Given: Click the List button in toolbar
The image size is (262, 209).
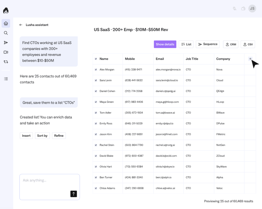Looking at the screenshot, I should coord(186,44).
